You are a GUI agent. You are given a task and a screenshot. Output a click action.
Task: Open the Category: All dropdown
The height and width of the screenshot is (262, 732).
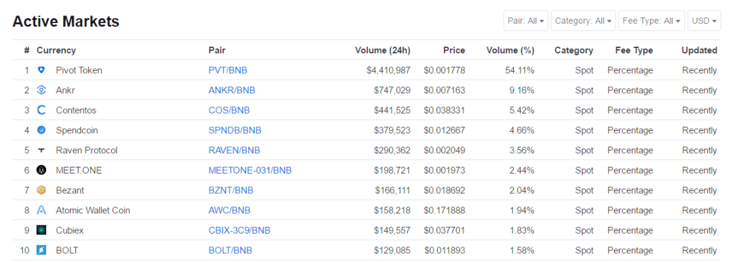tap(583, 21)
